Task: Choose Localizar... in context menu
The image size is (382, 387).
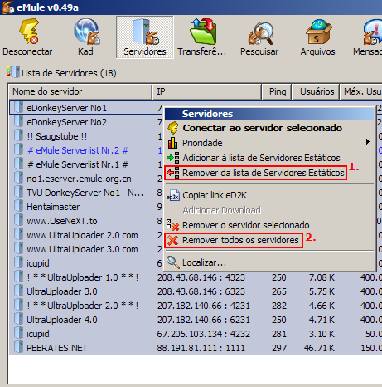Action: click(269, 262)
